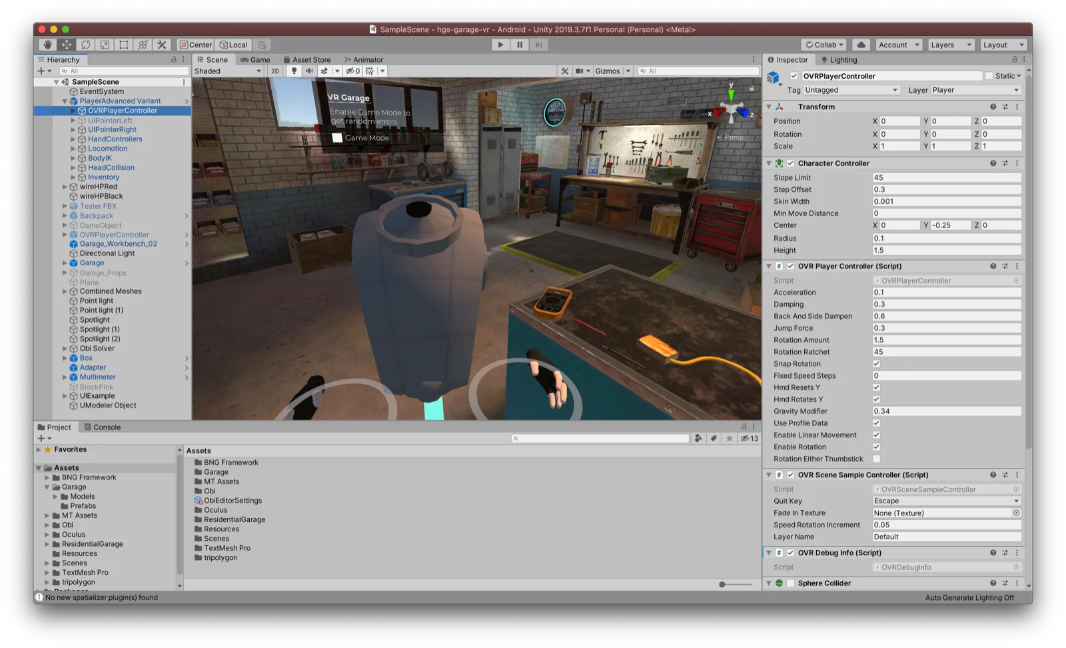The width and height of the screenshot is (1066, 648).
Task: Expand the Locomotion object in Hierarchy
Action: point(73,148)
